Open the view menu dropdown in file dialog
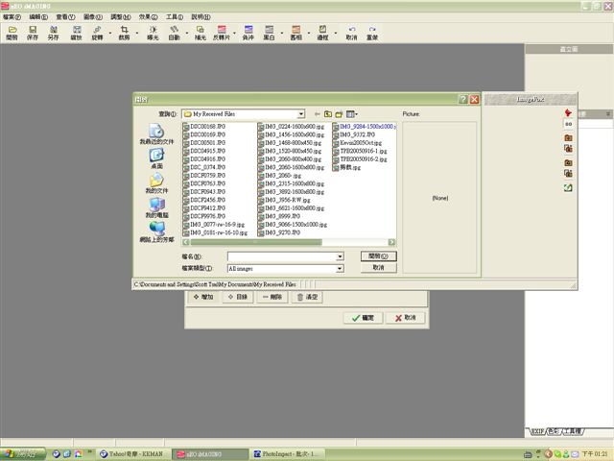Viewport: 614px width, 461px height. 352,114
